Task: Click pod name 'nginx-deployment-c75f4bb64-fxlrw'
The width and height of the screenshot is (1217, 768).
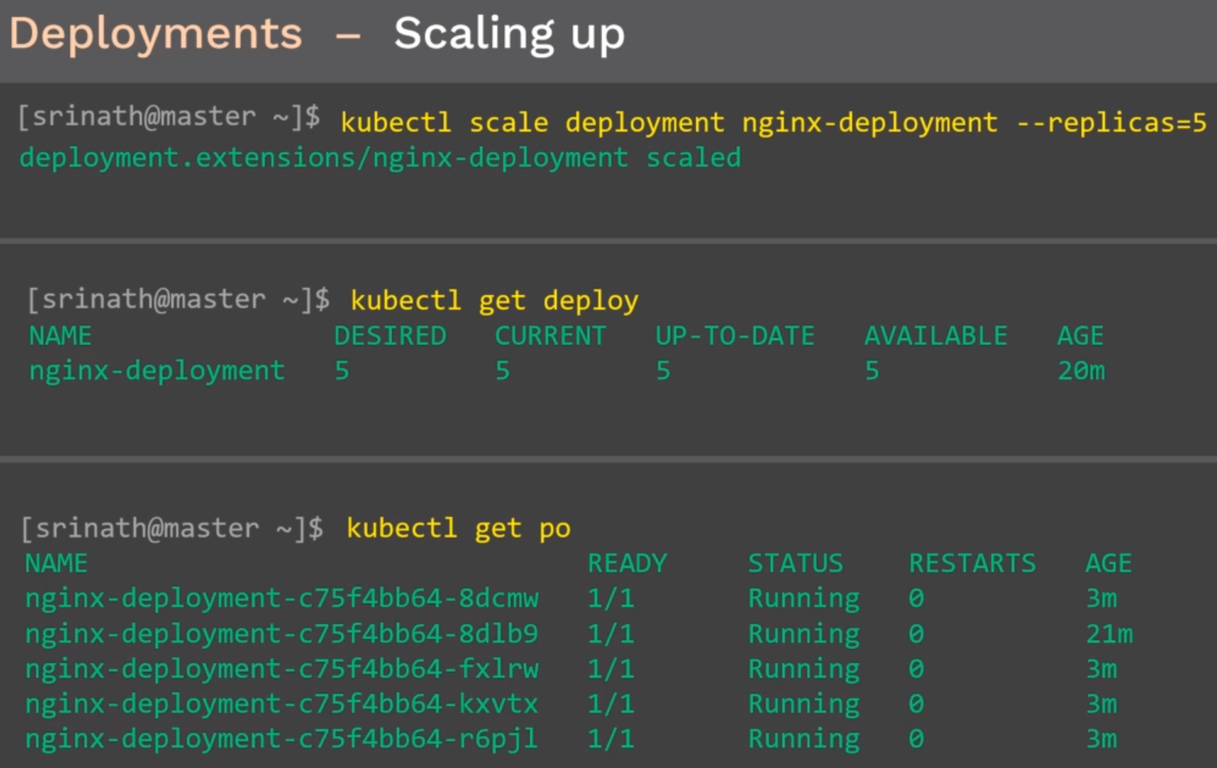Action: (x=281, y=670)
